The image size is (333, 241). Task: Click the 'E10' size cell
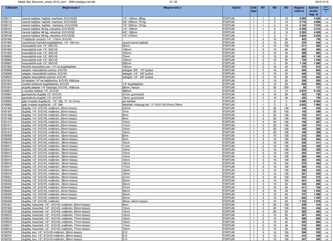point(125,232)
